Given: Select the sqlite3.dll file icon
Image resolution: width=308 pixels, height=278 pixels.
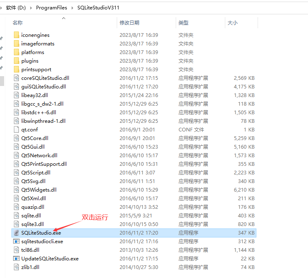Looking at the screenshot, I should tap(16, 224).
